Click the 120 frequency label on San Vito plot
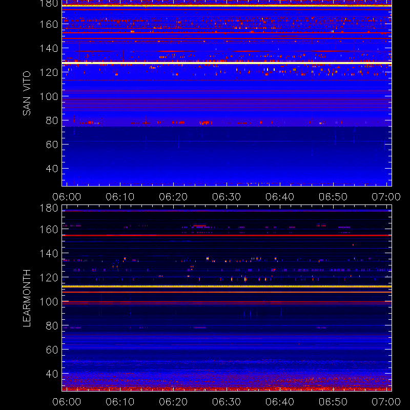The image size is (410, 410). pyautogui.click(x=49, y=72)
